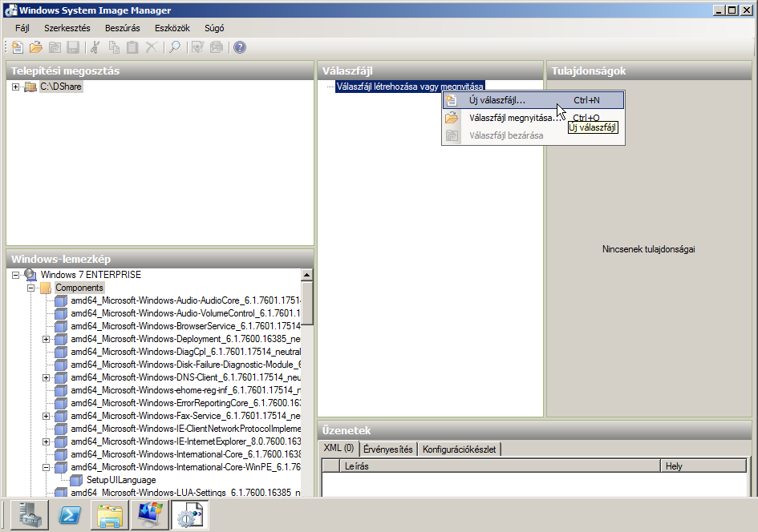Viewport: 758px width, 532px height.
Task: Switch to the Konfigurációkészlet tab
Action: 460,449
